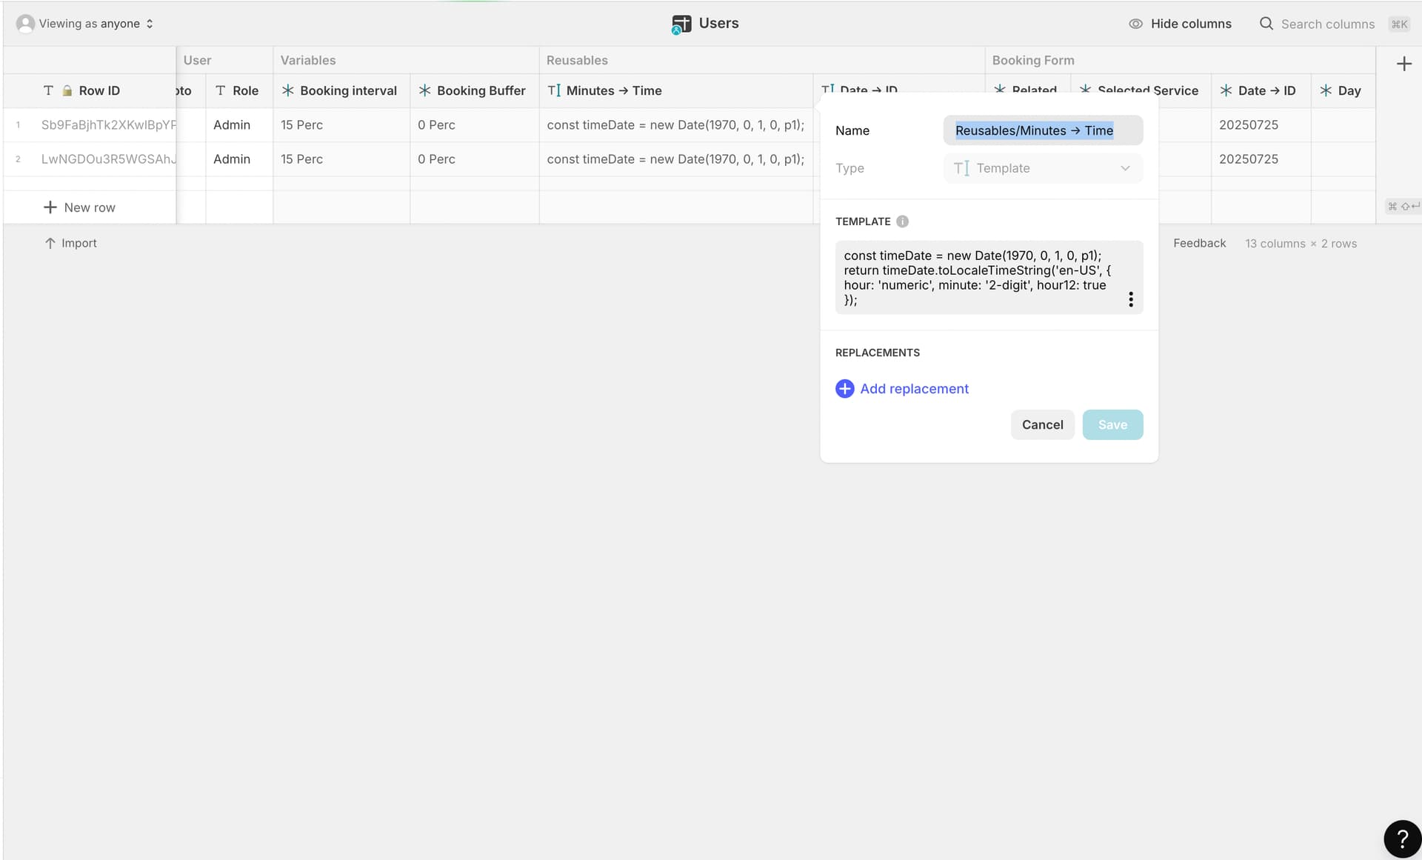Click the Save button
The width and height of the screenshot is (1422, 860).
point(1112,424)
